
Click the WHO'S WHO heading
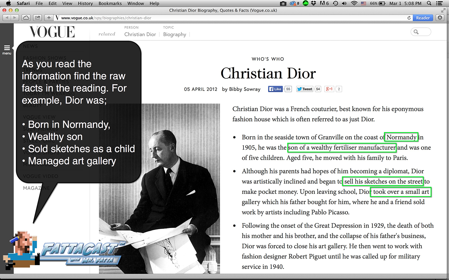pos(268,59)
